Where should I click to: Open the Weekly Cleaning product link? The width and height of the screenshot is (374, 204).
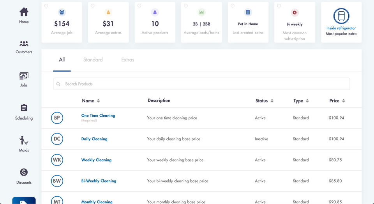click(x=96, y=160)
